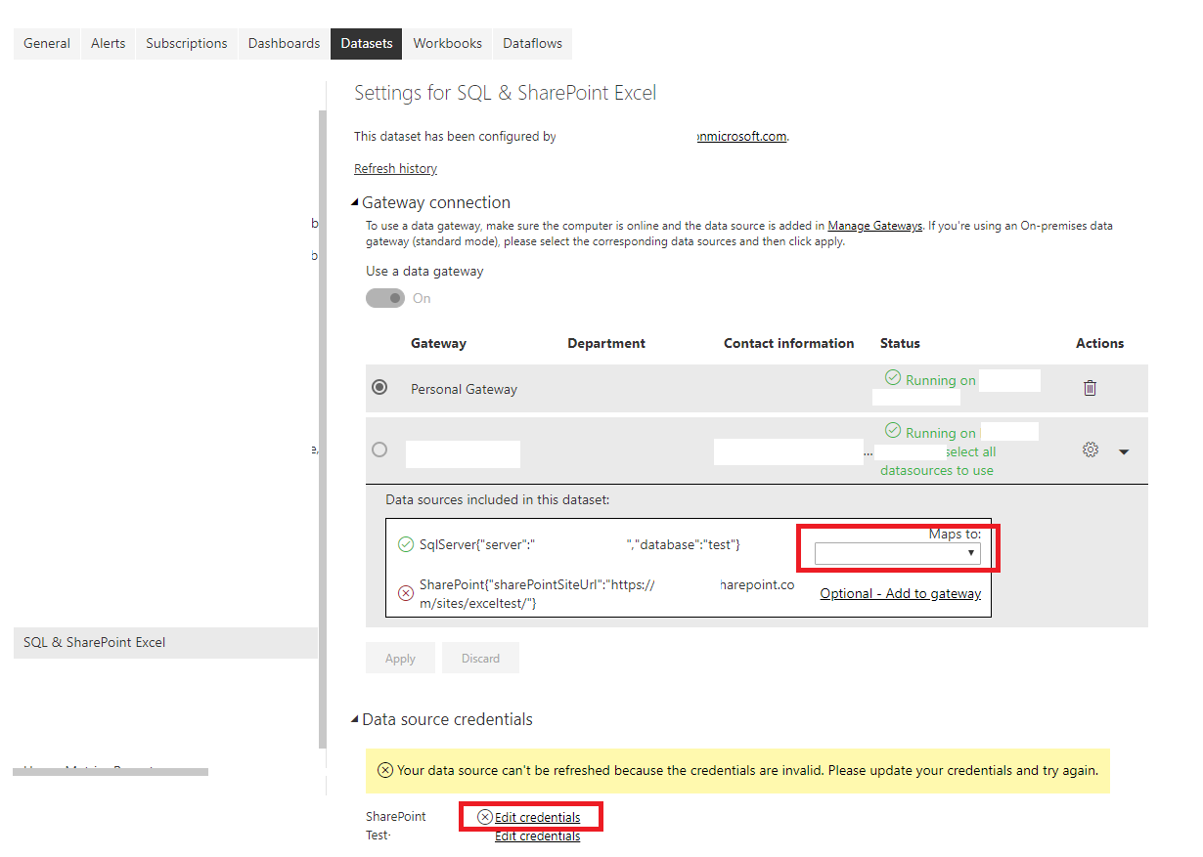The width and height of the screenshot is (1203, 857).
Task: Select the second gateway radio button
Action: click(379, 450)
